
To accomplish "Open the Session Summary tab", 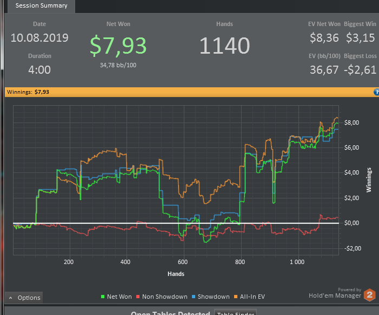I will point(41,6).
